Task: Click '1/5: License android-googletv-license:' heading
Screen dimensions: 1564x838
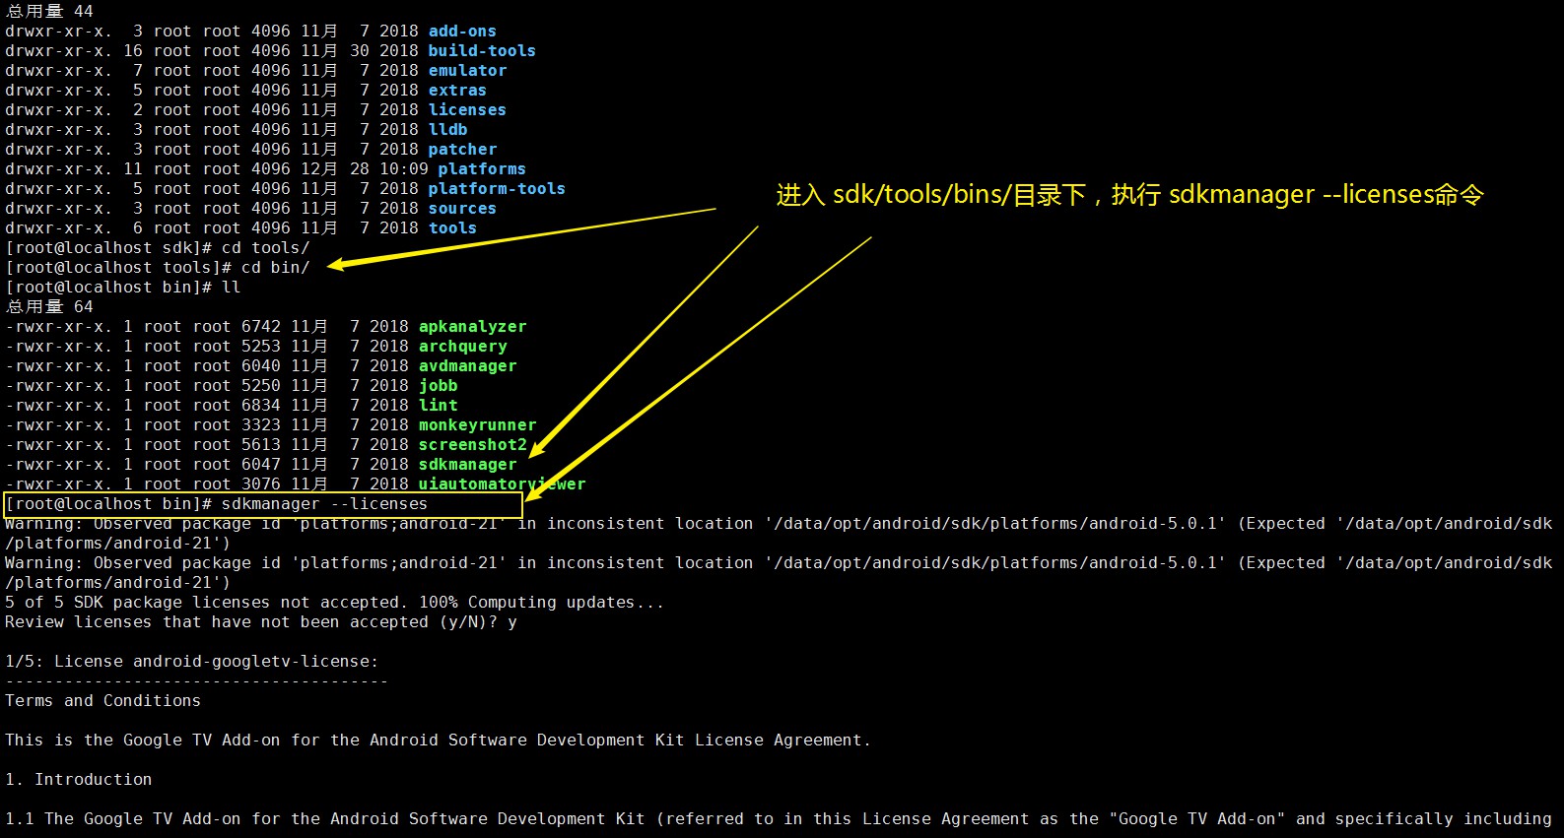Action: [191, 662]
